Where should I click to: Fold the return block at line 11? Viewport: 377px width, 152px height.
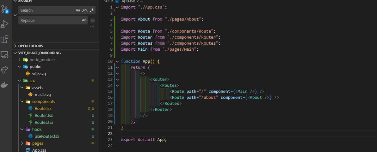[x=117, y=67]
